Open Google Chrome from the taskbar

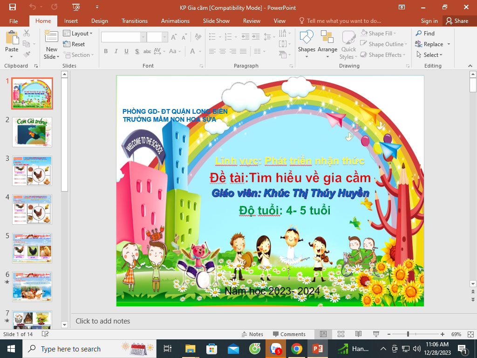coord(296,349)
